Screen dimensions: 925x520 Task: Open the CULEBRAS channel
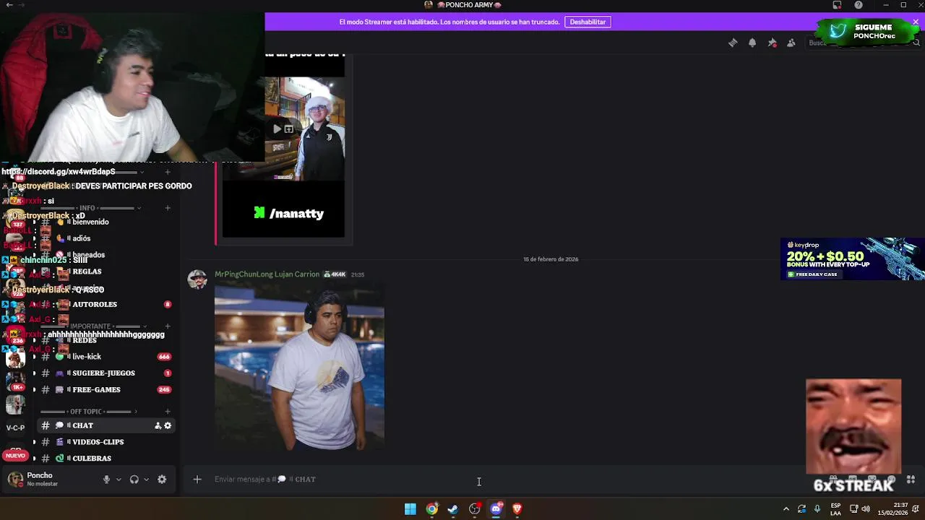point(105,459)
